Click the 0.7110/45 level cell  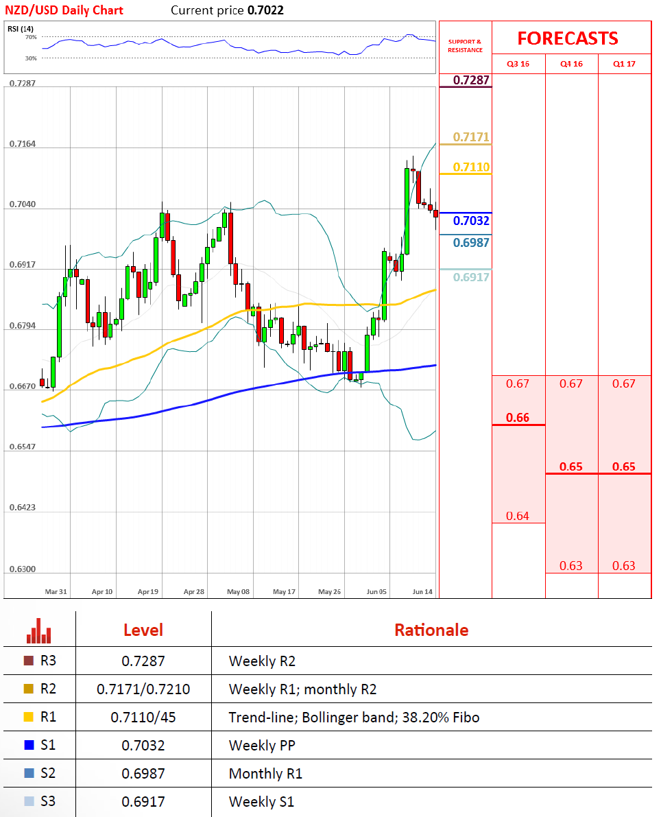(143, 718)
